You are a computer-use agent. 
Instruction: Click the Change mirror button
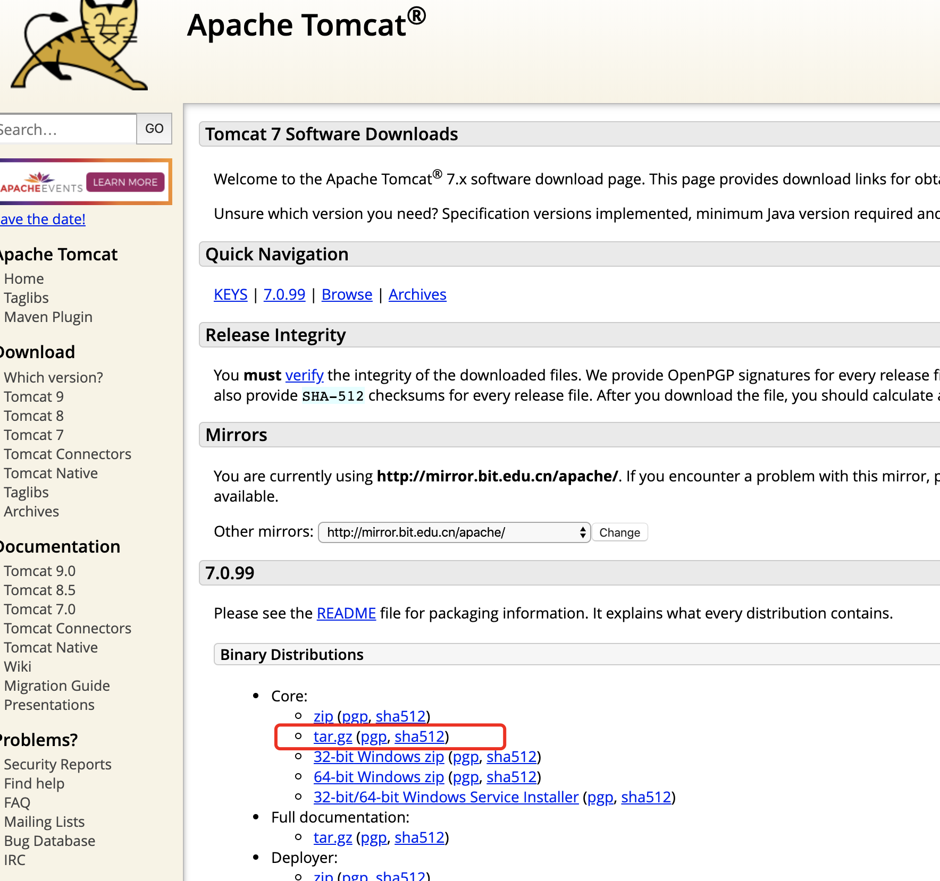(x=619, y=532)
